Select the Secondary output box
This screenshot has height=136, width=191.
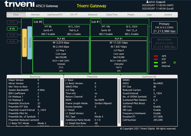(164, 43)
